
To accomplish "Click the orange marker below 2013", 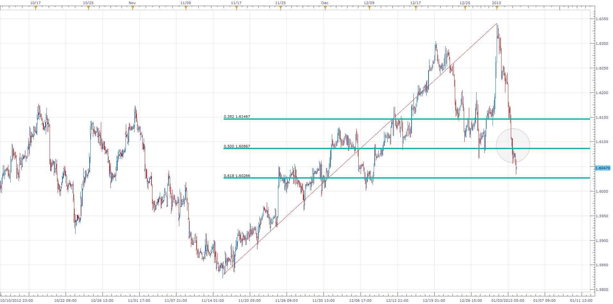I will click(x=497, y=8).
